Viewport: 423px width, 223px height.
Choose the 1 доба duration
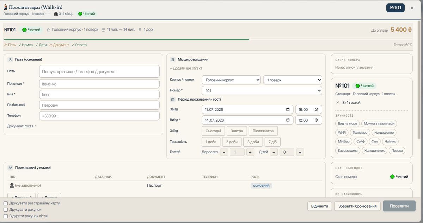point(211,142)
